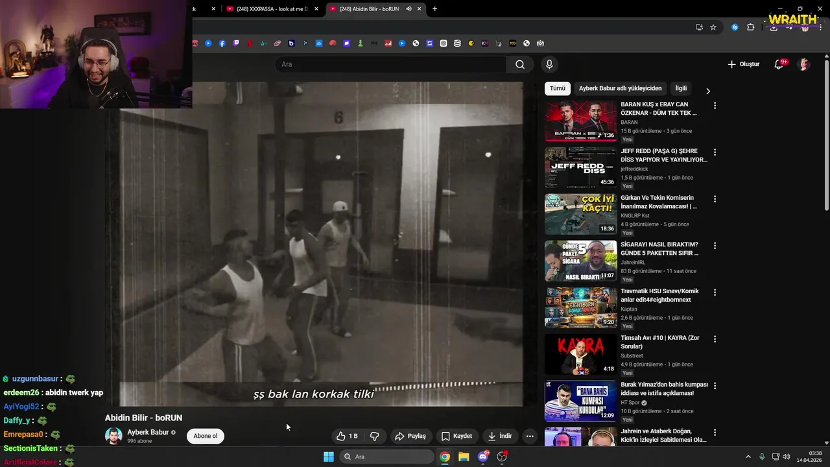The width and height of the screenshot is (830, 467).
Task: Open the YouTube account avatar menu
Action: pyautogui.click(x=804, y=64)
